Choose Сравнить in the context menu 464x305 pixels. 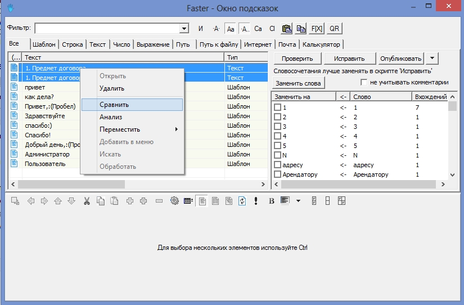132,105
